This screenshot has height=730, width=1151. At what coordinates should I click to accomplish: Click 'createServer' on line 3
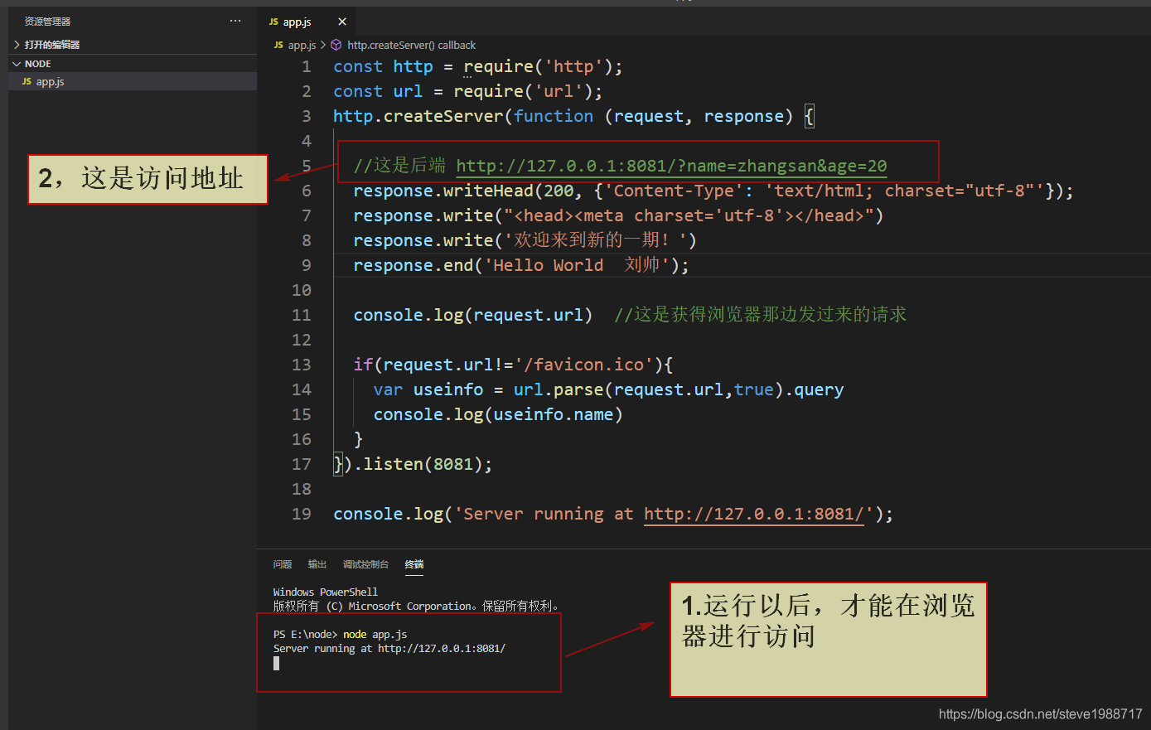(443, 116)
